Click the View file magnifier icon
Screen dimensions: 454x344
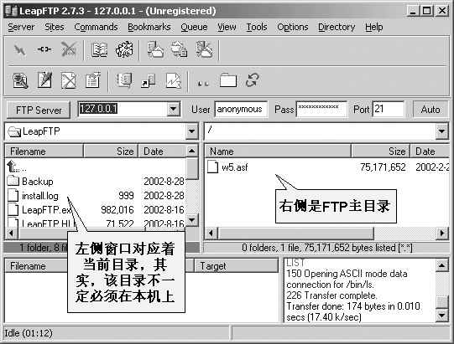pyautogui.click(x=20, y=80)
